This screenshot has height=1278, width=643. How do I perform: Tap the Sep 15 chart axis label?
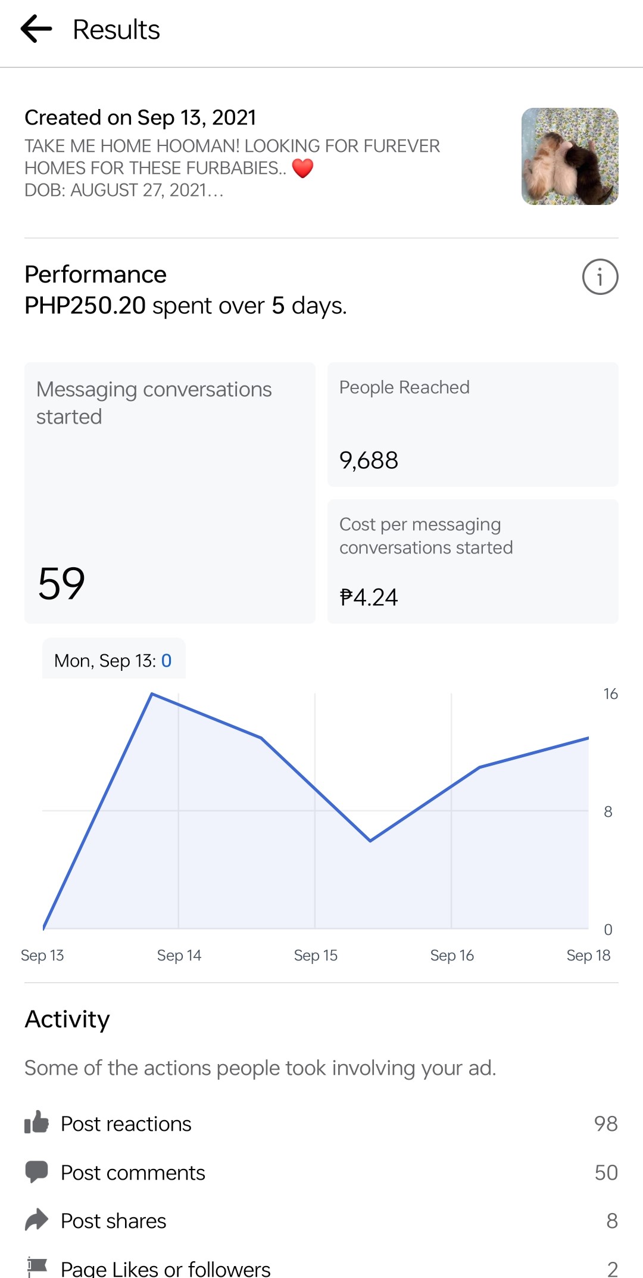tap(316, 955)
